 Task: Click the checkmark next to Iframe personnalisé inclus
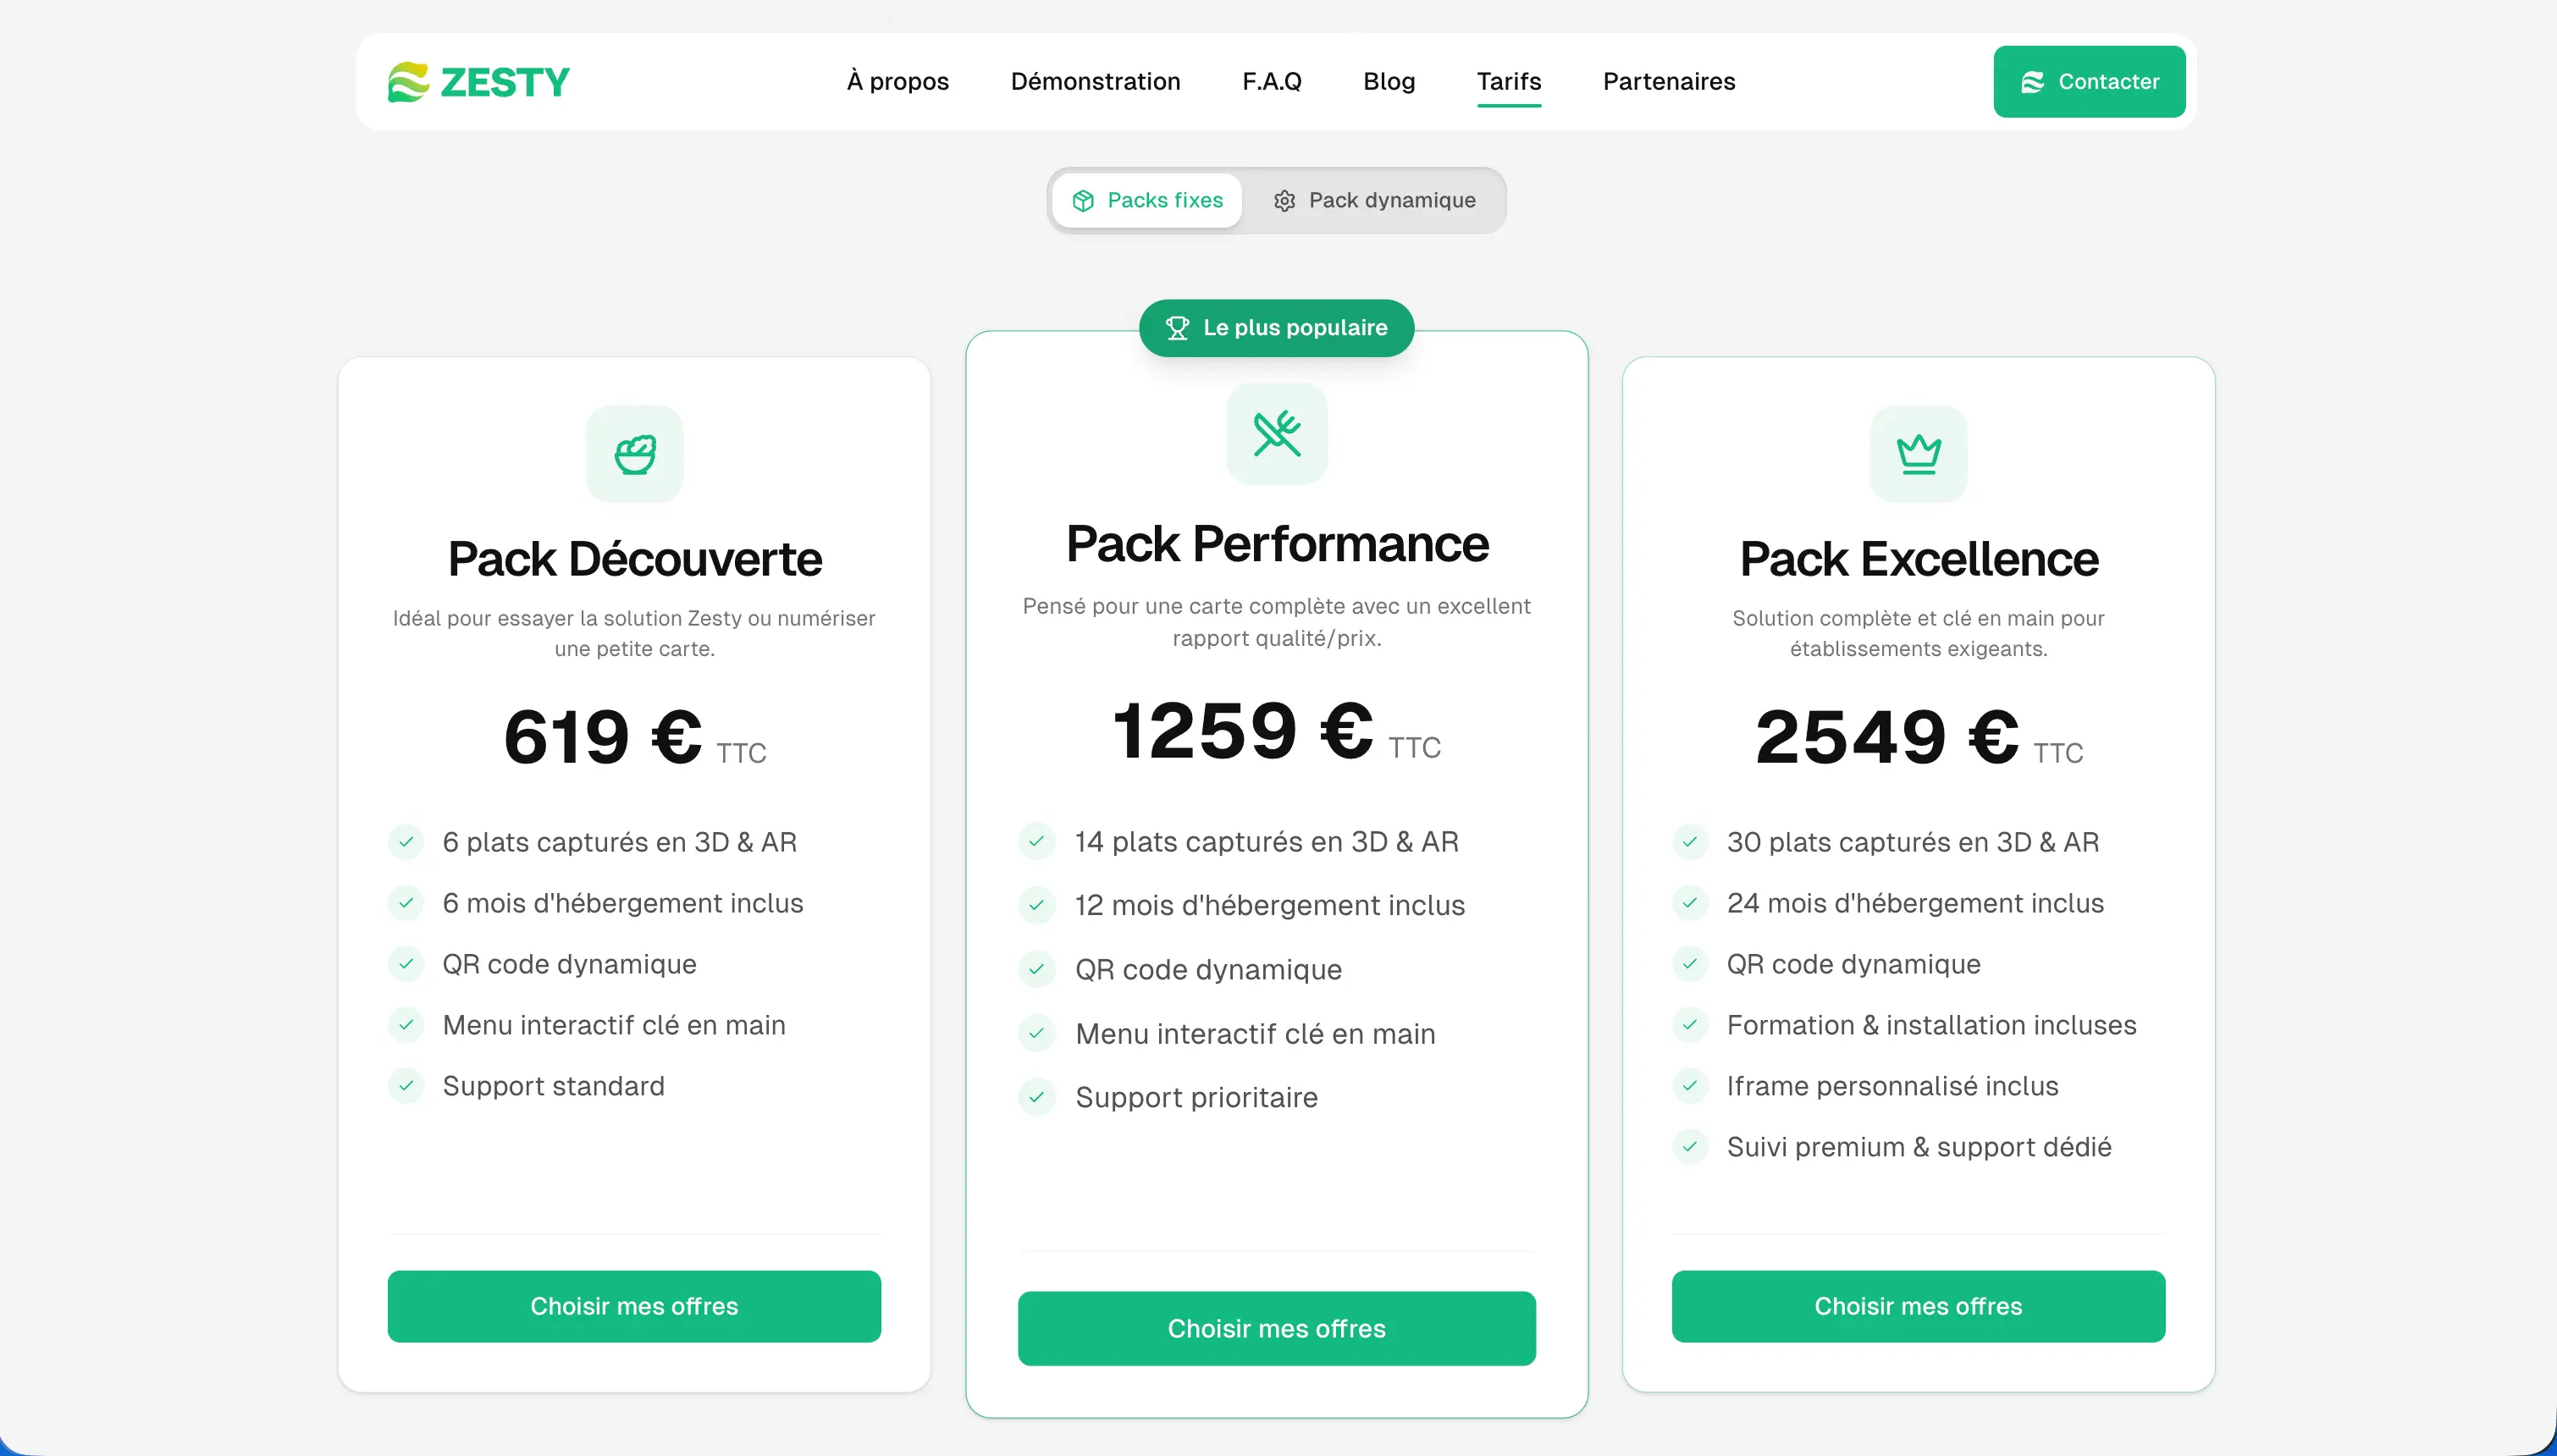click(x=1689, y=1086)
